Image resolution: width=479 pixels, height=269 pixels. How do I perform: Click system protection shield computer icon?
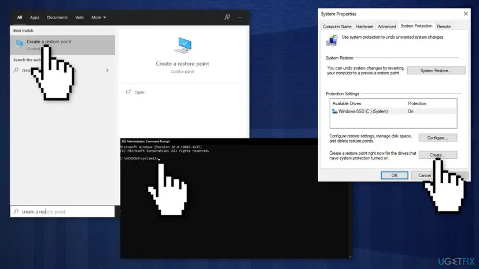point(331,40)
